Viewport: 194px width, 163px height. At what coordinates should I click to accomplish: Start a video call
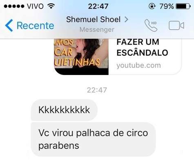[176, 25]
